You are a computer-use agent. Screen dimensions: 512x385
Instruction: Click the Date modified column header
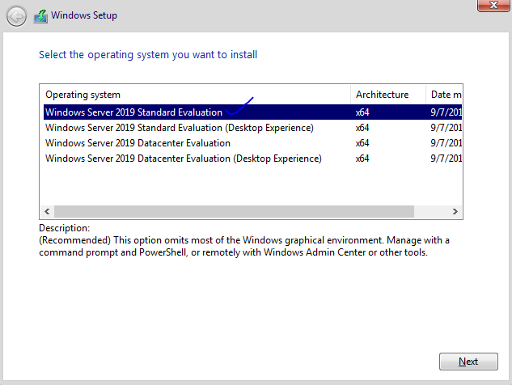[x=446, y=95]
